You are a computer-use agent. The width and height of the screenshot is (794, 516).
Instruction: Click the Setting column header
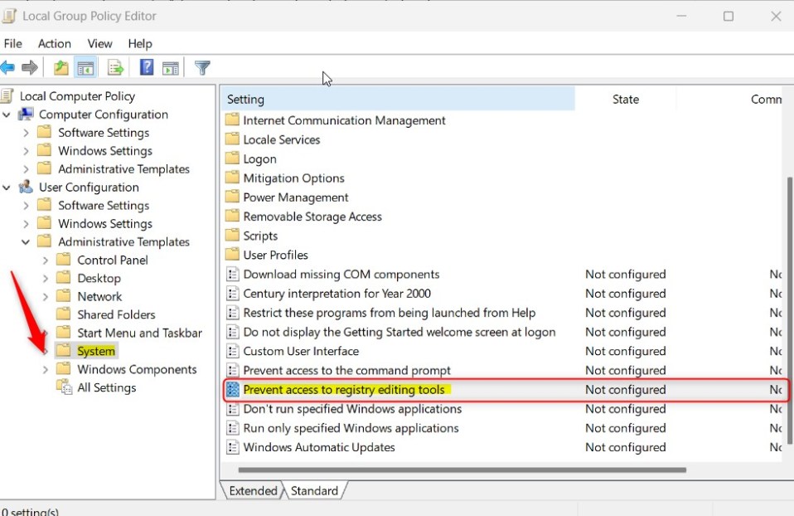398,100
